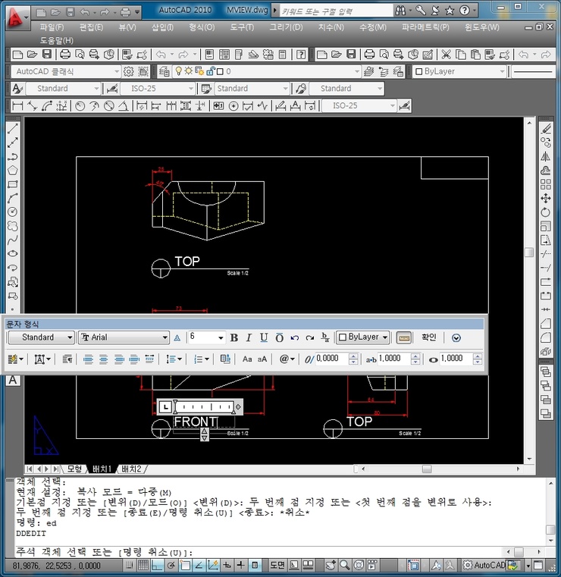Open the ByLayer text color selector
Viewport: 561px width, 577px height.
[363, 337]
